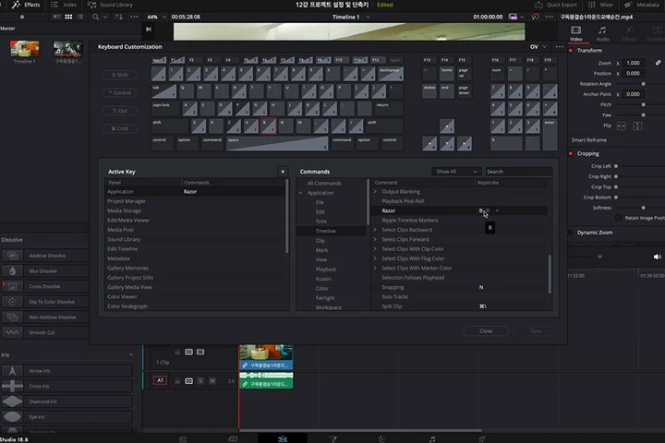Toggle the Control modifier button
This screenshot has width=665, height=443.
(x=119, y=93)
